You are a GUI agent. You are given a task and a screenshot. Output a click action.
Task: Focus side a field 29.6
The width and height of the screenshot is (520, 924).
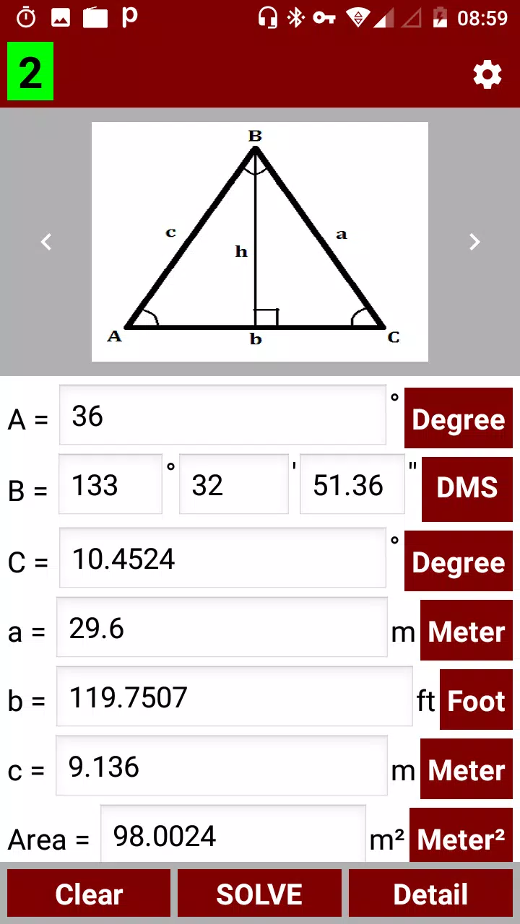(x=222, y=627)
